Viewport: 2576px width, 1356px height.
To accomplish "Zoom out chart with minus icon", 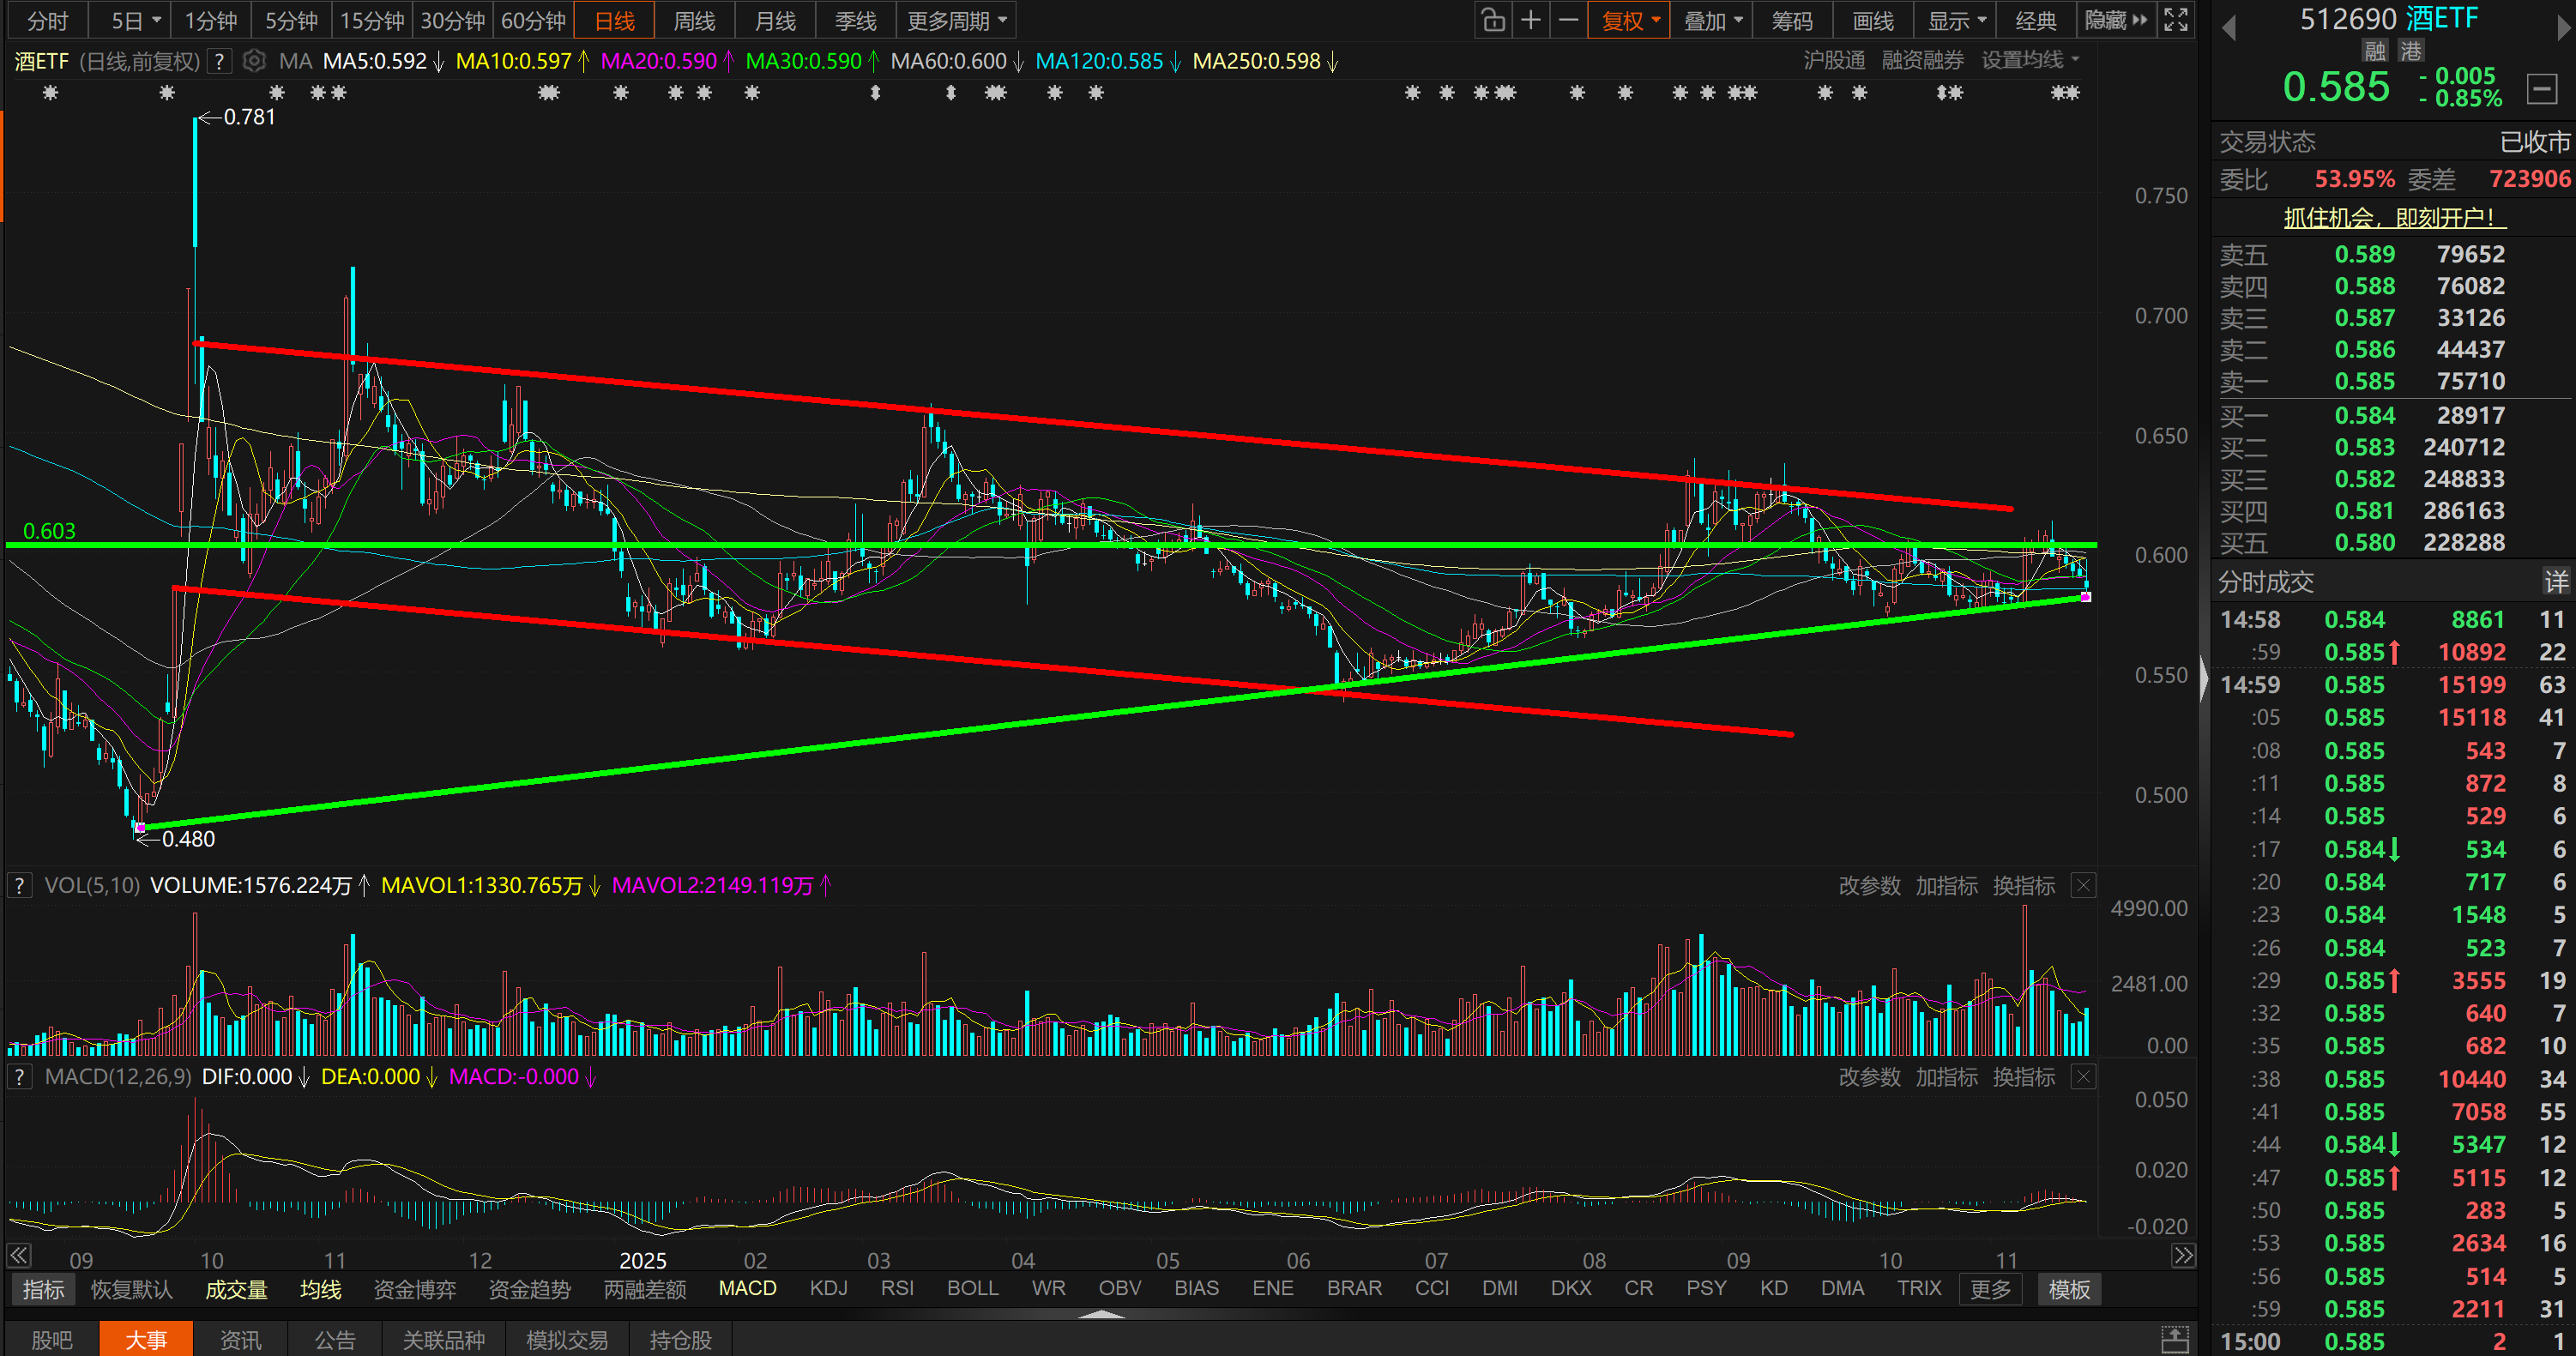I will point(1568,20).
